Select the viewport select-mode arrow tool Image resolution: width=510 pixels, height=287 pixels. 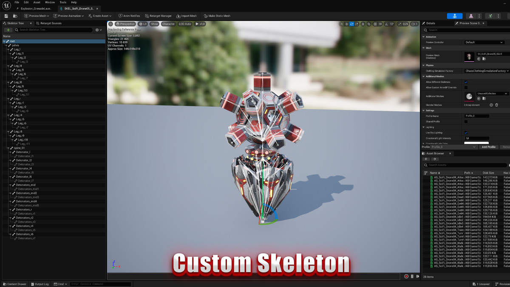click(x=342, y=24)
